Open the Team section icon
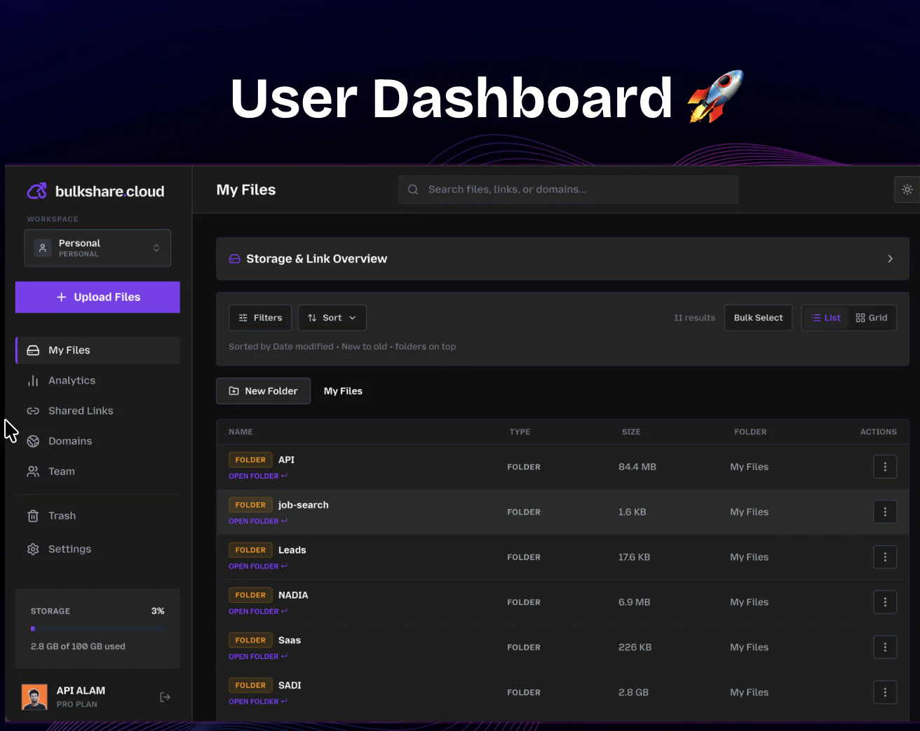Screen dimensions: 920x731 point(33,471)
